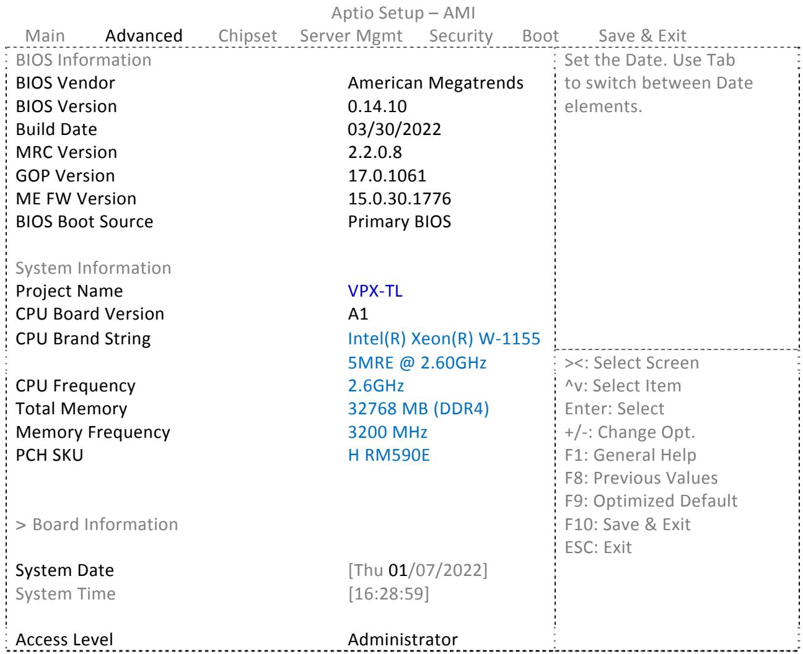The width and height of the screenshot is (803, 654).
Task: Open the Security tab
Action: 461,36
